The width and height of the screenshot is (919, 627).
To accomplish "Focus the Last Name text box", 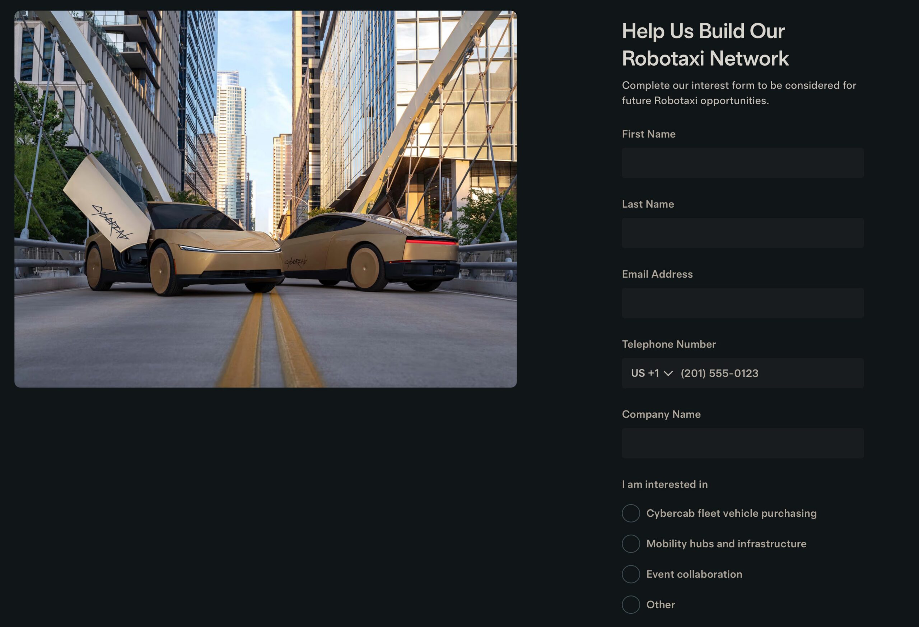I will pyautogui.click(x=743, y=233).
